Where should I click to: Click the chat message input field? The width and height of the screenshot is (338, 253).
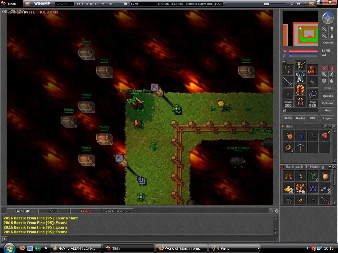click(x=143, y=239)
